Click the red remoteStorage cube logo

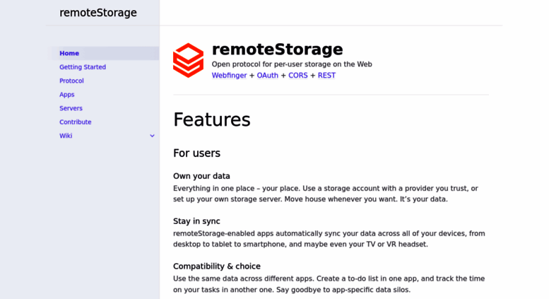pos(188,60)
